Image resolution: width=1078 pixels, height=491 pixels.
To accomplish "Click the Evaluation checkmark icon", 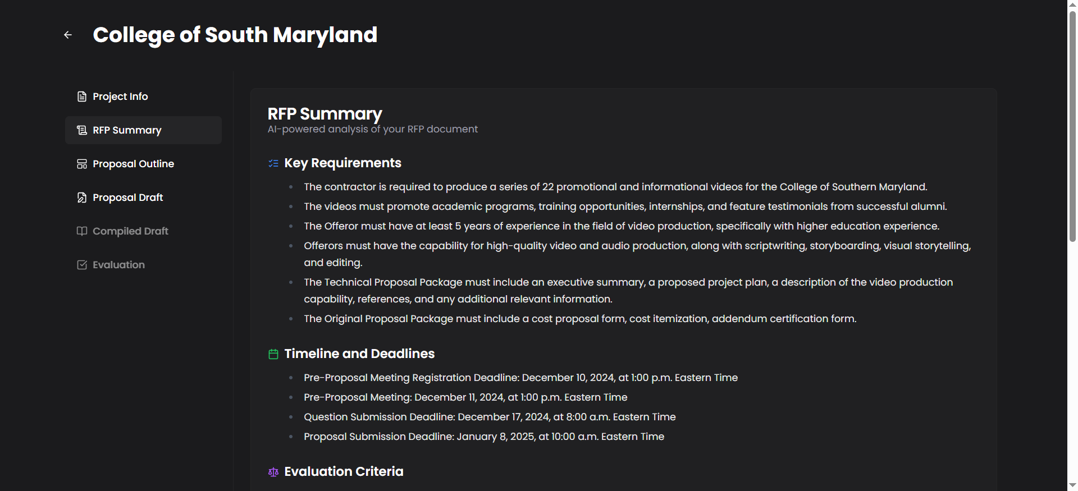I will (x=82, y=265).
